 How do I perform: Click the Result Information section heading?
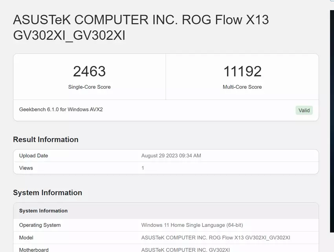tap(46, 139)
